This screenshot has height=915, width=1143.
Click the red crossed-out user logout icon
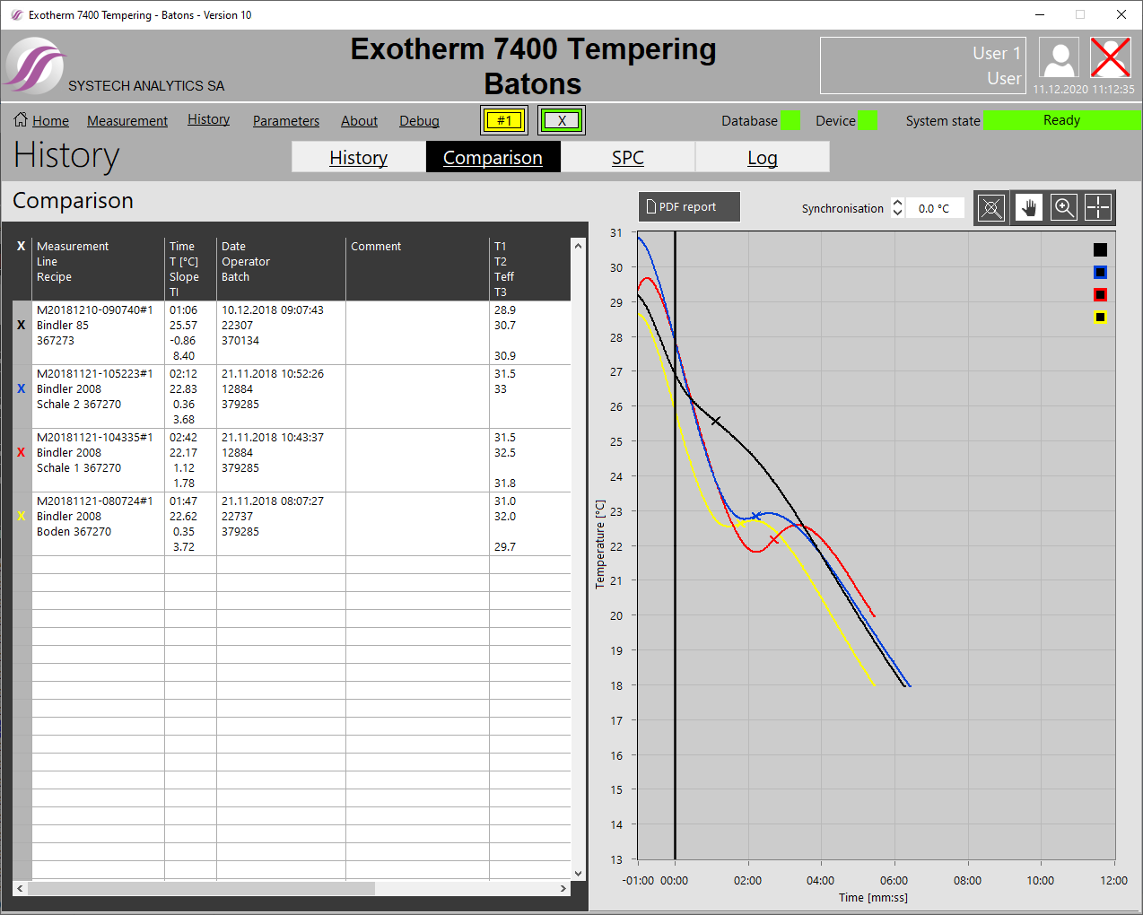(1111, 59)
